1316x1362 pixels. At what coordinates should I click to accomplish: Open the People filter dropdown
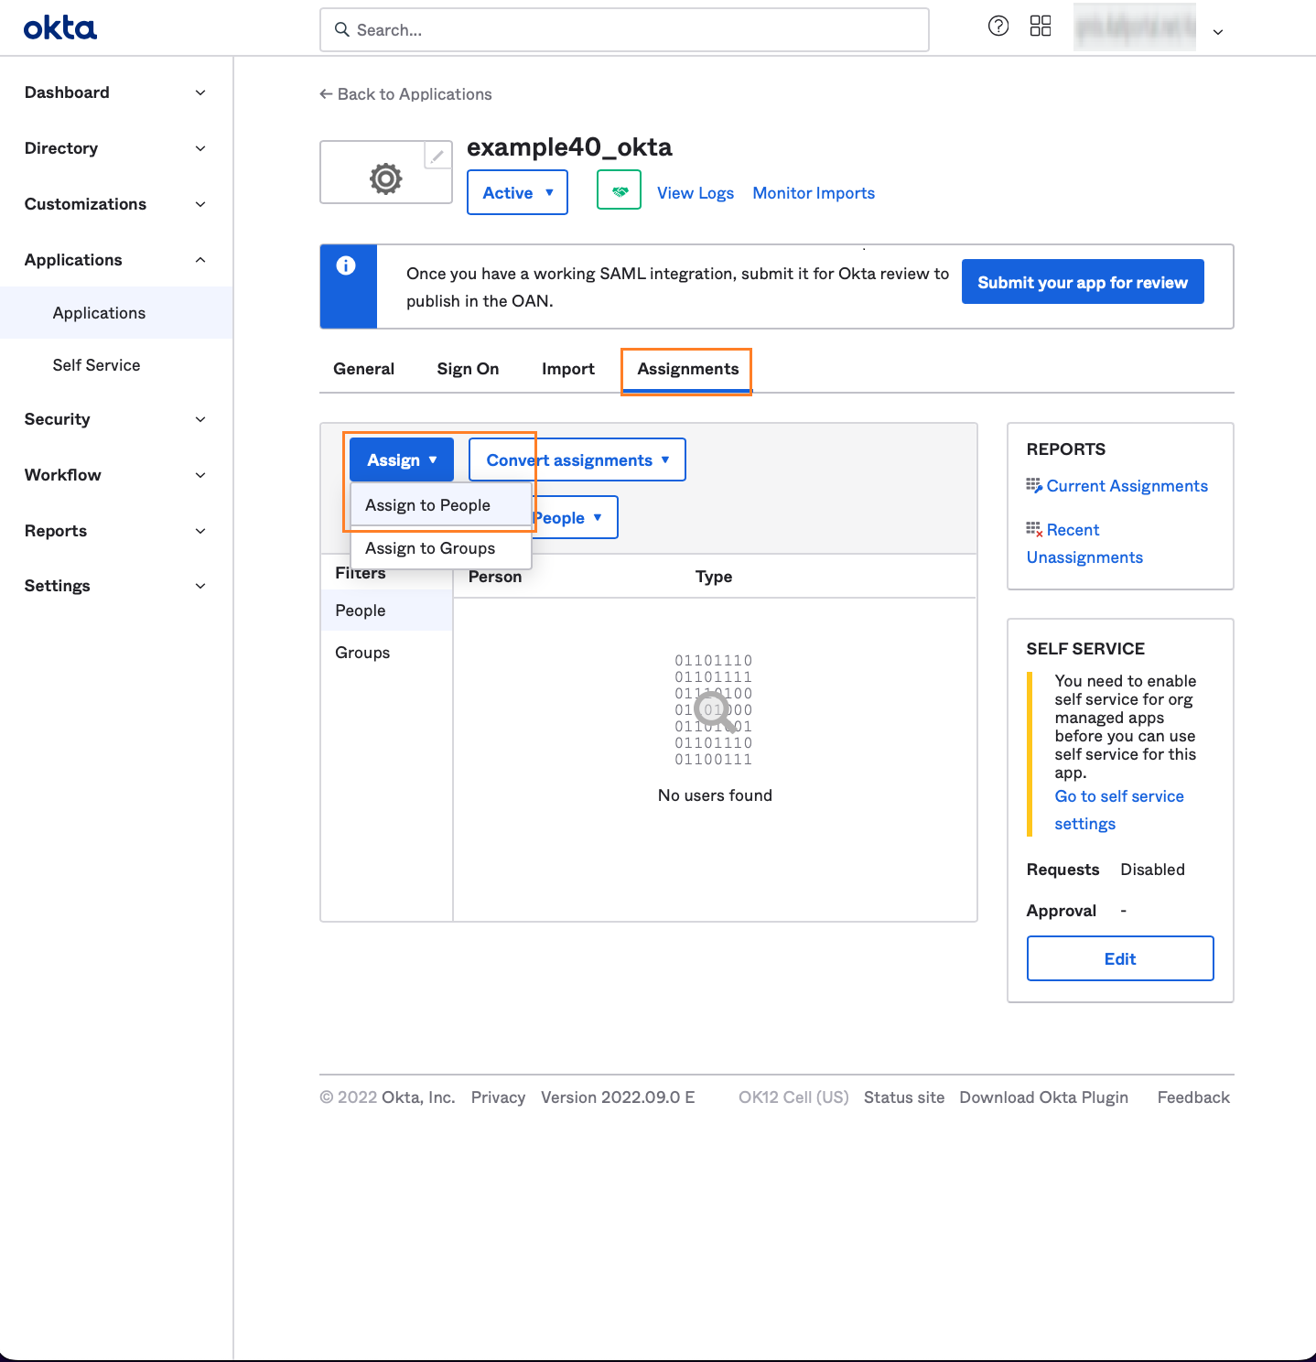tap(574, 517)
